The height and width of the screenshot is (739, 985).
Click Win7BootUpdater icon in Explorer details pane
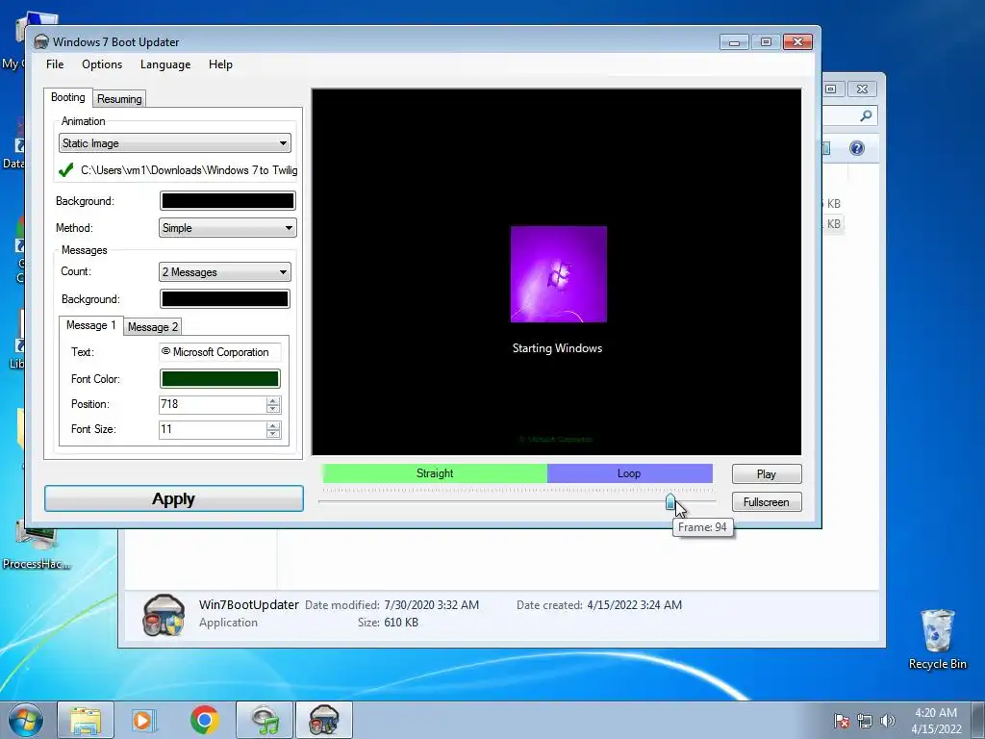tap(164, 615)
